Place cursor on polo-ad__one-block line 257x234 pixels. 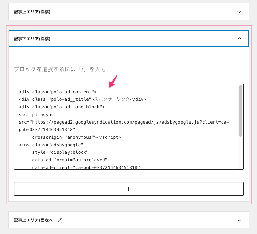pos(62,107)
